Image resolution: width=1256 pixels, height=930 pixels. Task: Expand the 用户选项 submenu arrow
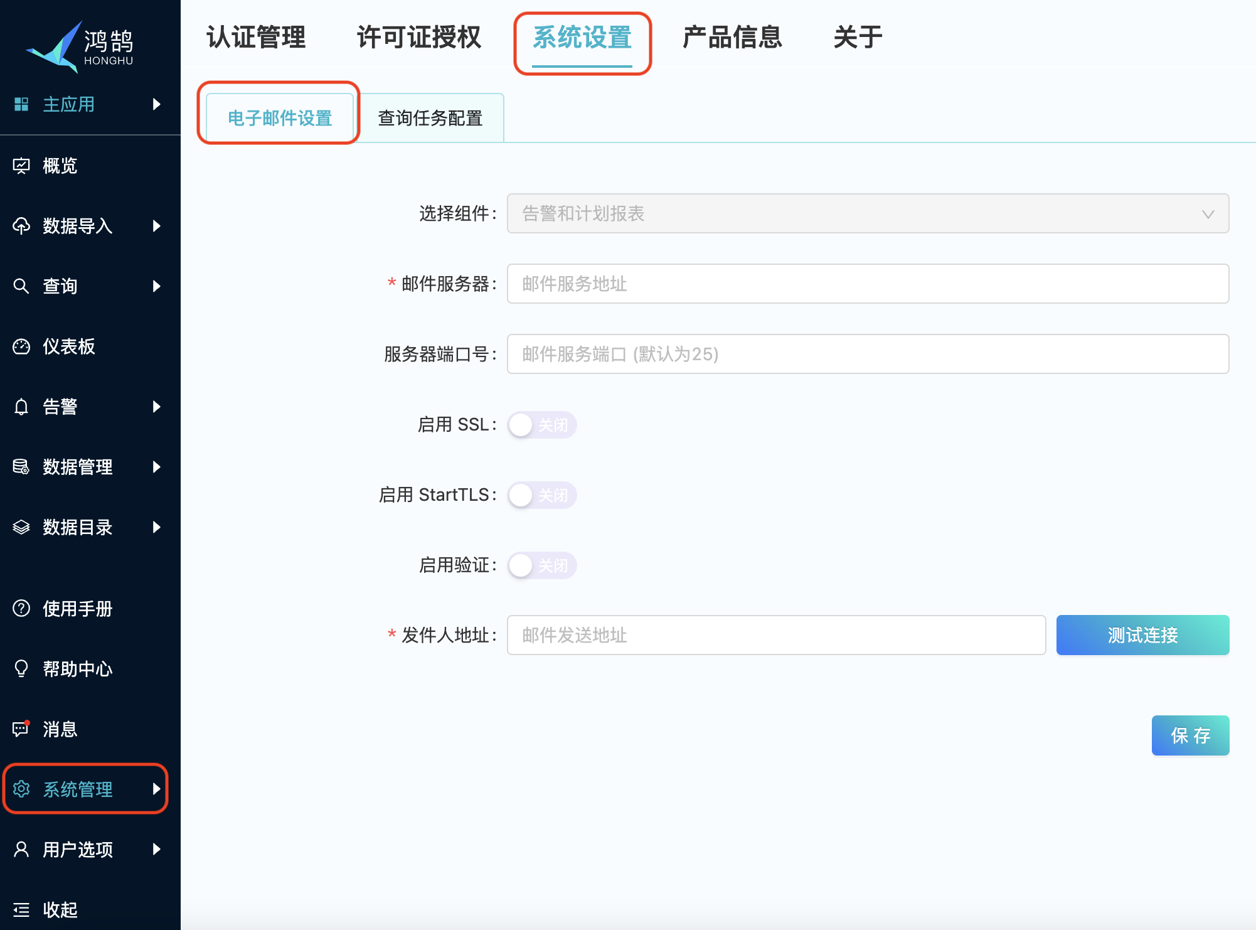pyautogui.click(x=157, y=849)
